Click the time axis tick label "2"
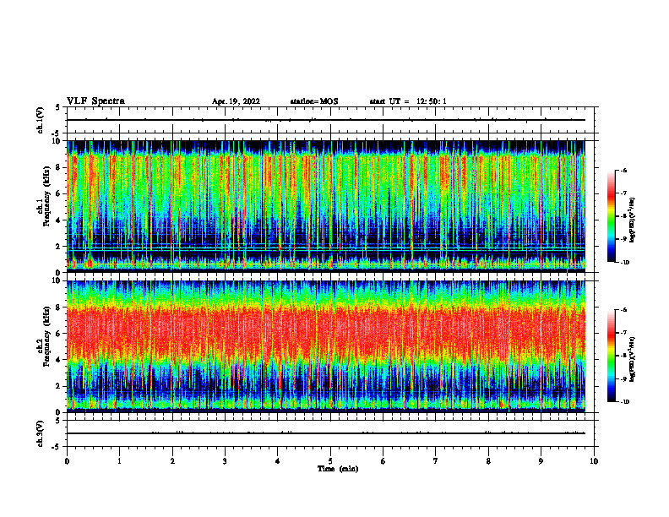Image resolution: width=669 pixels, height=517 pixels. [172, 461]
